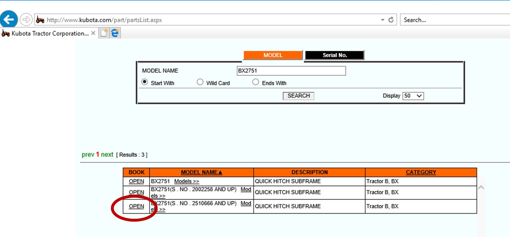Click the new tab page icon

[x=104, y=33]
